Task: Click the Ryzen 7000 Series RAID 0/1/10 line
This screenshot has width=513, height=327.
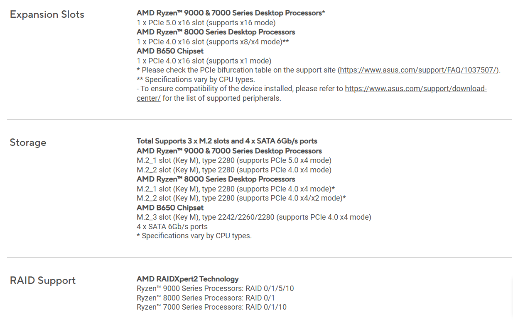Action: [211, 308]
